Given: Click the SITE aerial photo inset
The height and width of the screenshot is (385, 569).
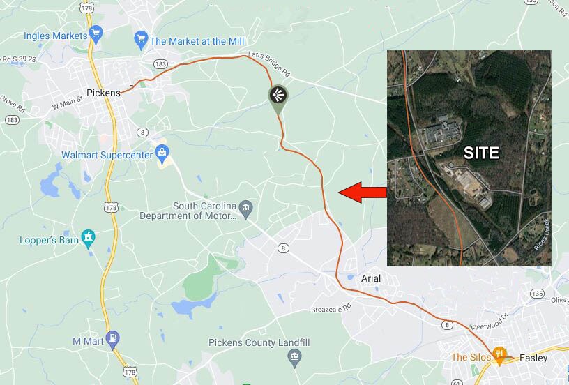Looking at the screenshot, I should coord(469,158).
